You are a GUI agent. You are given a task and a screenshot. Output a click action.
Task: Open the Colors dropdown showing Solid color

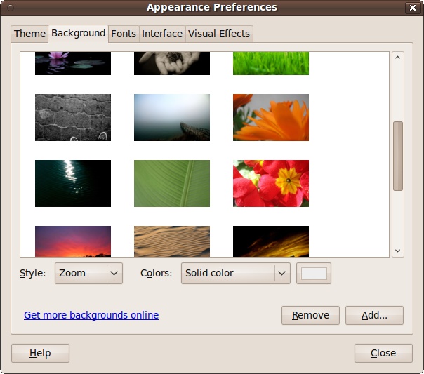click(236, 273)
